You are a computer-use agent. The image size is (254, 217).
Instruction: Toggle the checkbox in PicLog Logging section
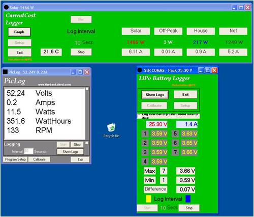(x=87, y=143)
